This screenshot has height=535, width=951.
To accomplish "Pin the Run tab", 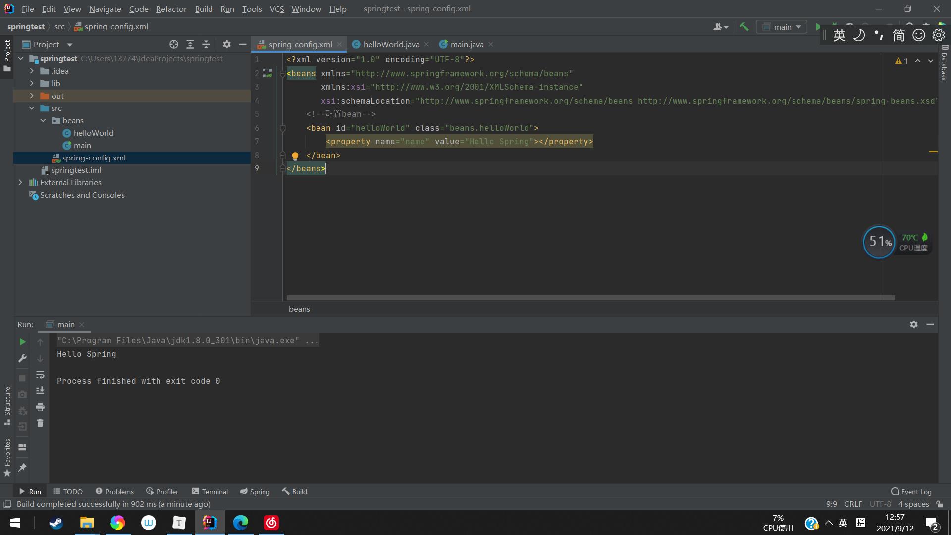I will tap(22, 467).
